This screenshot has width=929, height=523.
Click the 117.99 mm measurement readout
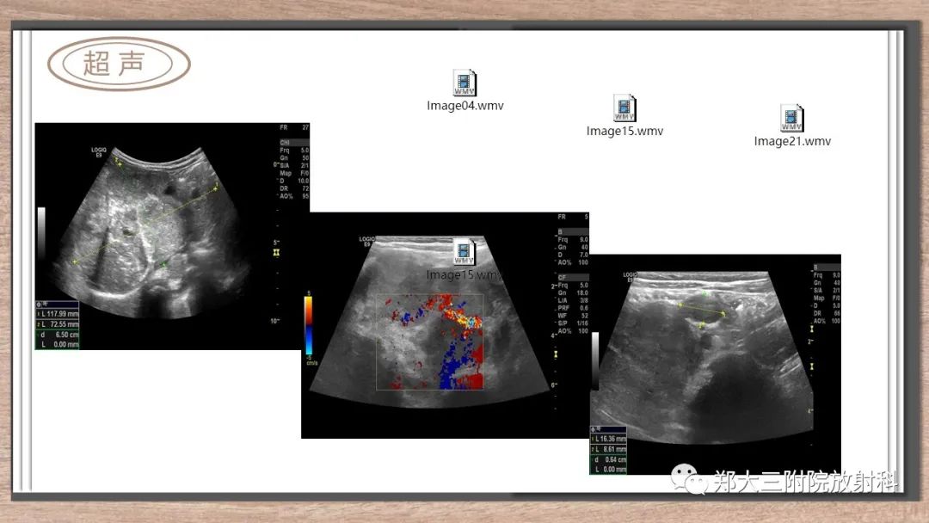click(x=58, y=314)
